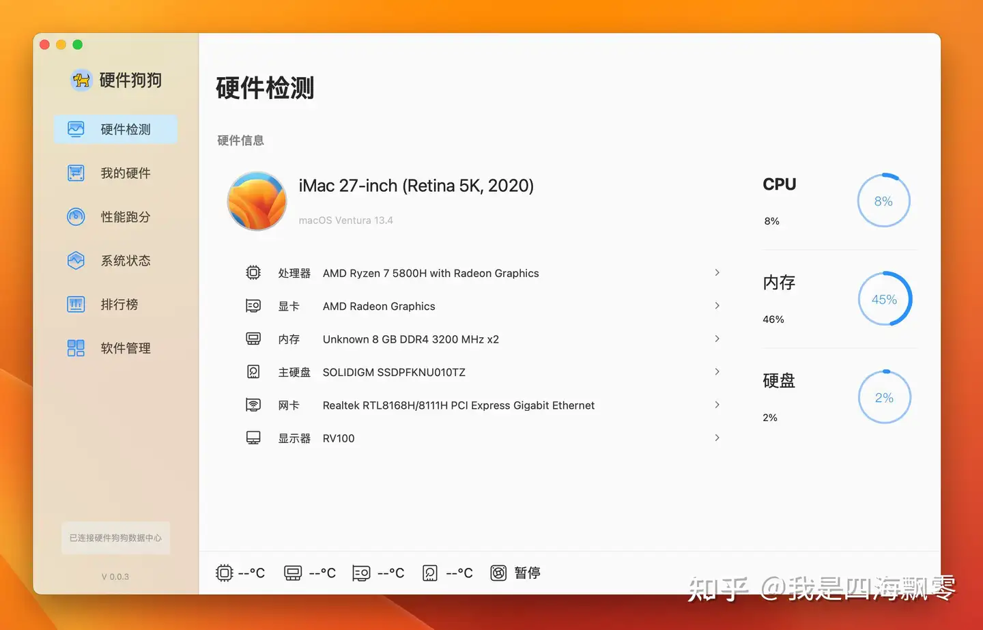Click the 内存 RAM row icon
Image resolution: width=983 pixels, height=630 pixels.
(253, 339)
